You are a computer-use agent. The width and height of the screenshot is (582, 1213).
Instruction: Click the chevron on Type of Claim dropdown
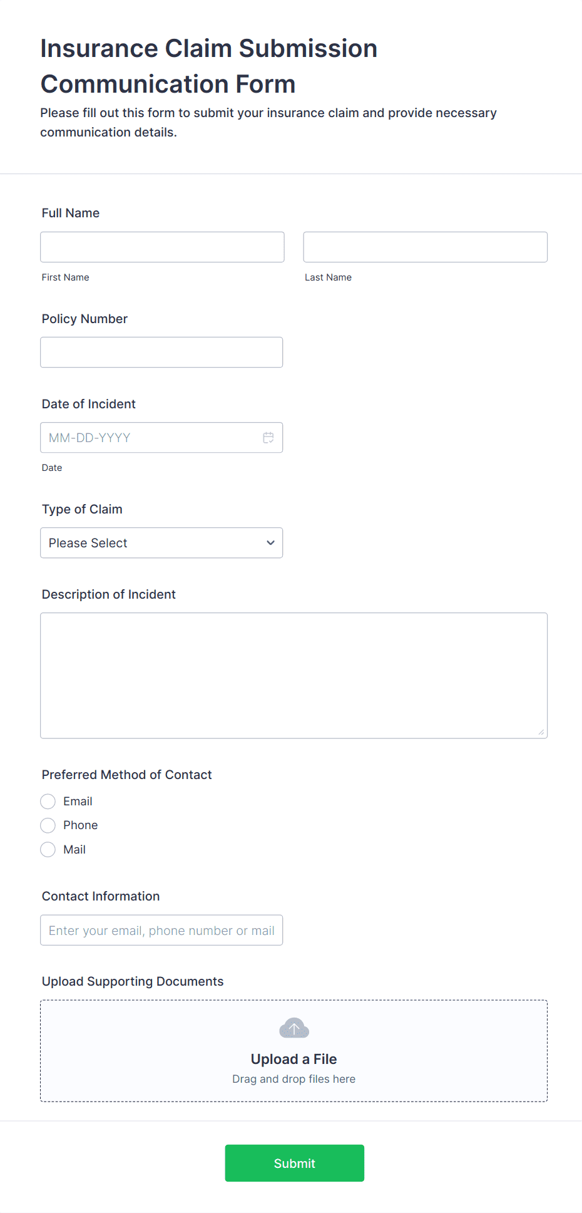pos(270,542)
